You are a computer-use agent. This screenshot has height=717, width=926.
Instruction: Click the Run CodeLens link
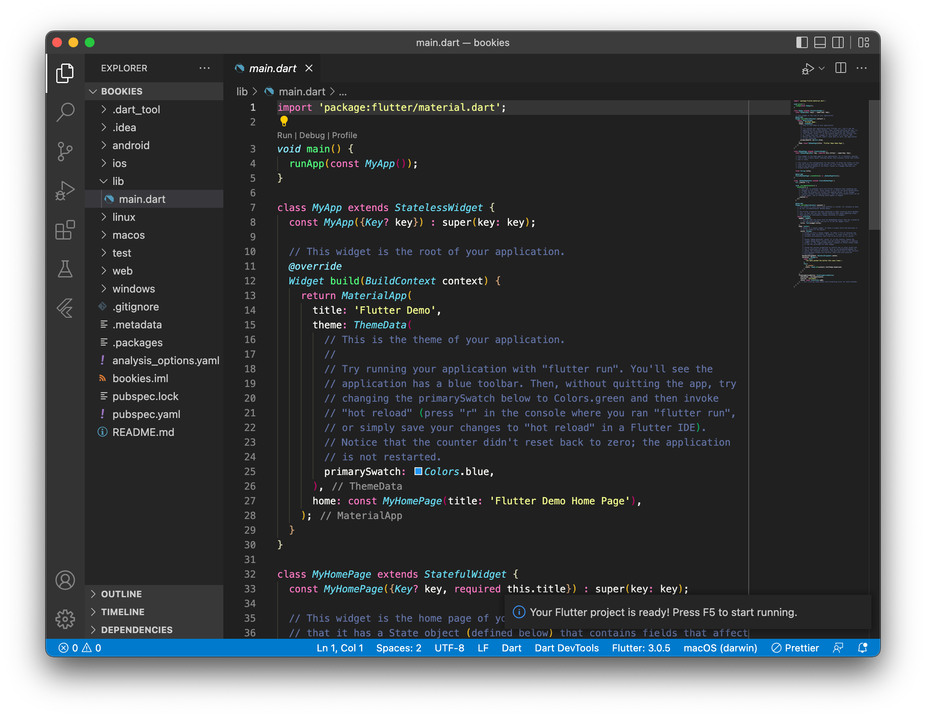[x=284, y=135]
